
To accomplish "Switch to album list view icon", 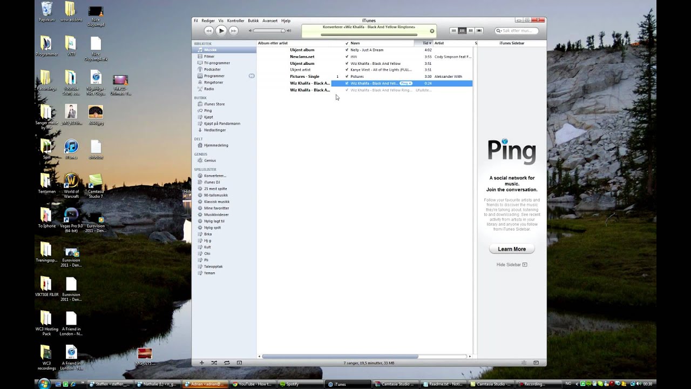I will [462, 31].
